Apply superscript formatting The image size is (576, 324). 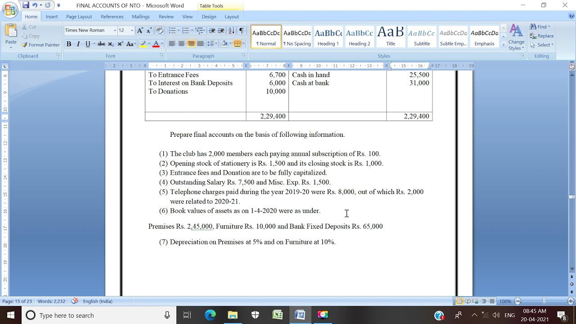[x=120, y=44]
